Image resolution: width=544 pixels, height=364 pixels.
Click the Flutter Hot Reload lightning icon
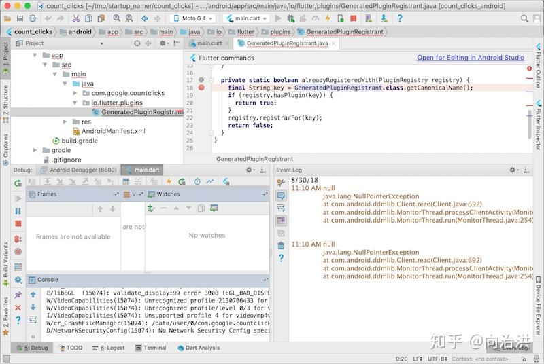pyautogui.click(x=328, y=18)
